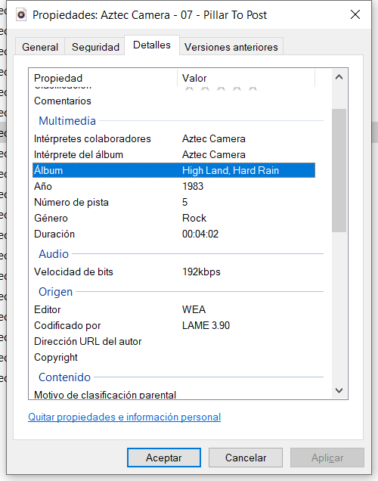Select the Género property label

[x=51, y=218]
